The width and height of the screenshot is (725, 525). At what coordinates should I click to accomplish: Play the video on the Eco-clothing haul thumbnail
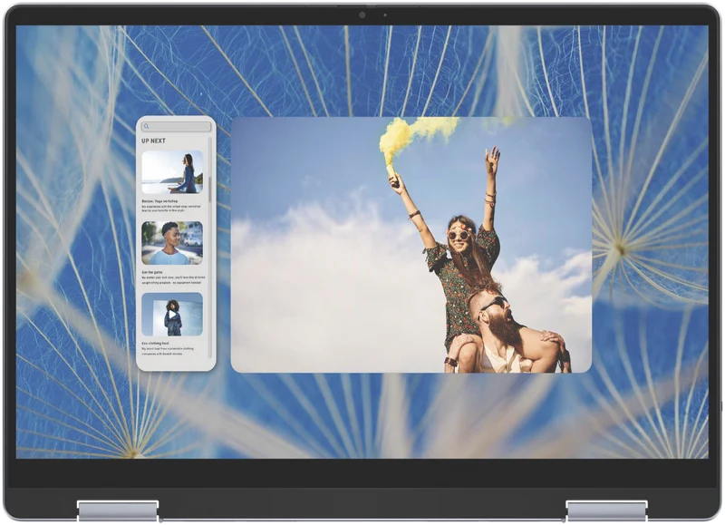tap(172, 315)
